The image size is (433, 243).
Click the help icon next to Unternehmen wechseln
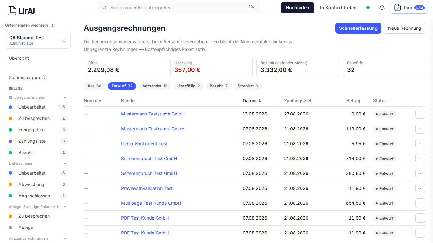[52, 25]
